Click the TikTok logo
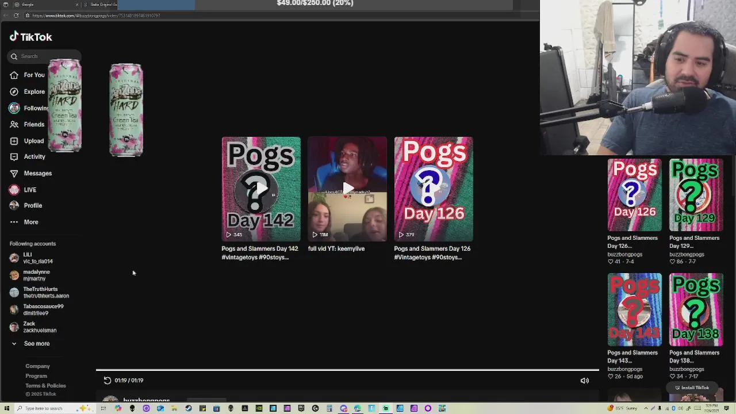Screen dimensions: 736x414 point(30,37)
